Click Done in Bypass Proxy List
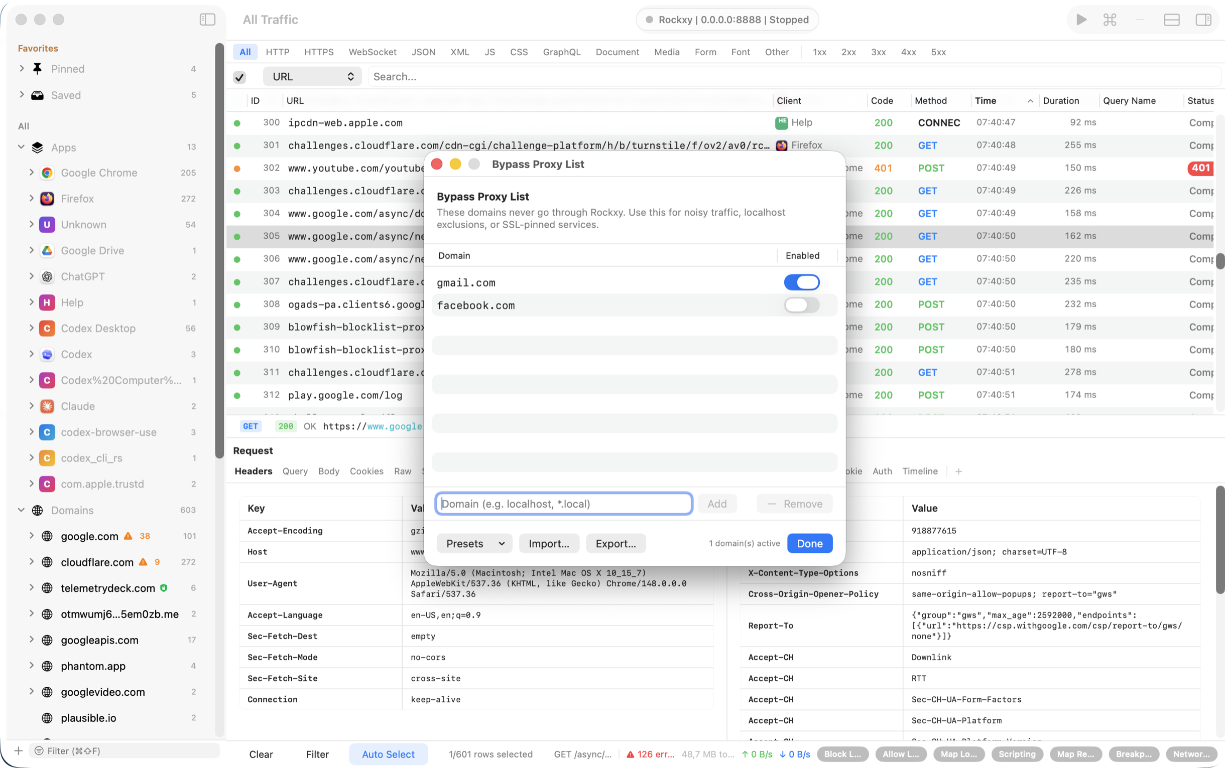Image resolution: width=1225 pixels, height=768 pixels. (x=810, y=543)
